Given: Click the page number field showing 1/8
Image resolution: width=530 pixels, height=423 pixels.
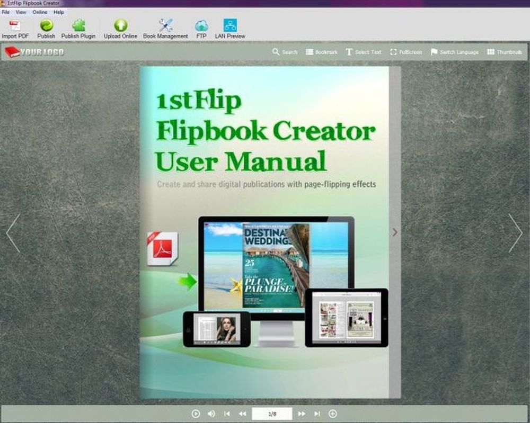Looking at the screenshot, I should [271, 413].
